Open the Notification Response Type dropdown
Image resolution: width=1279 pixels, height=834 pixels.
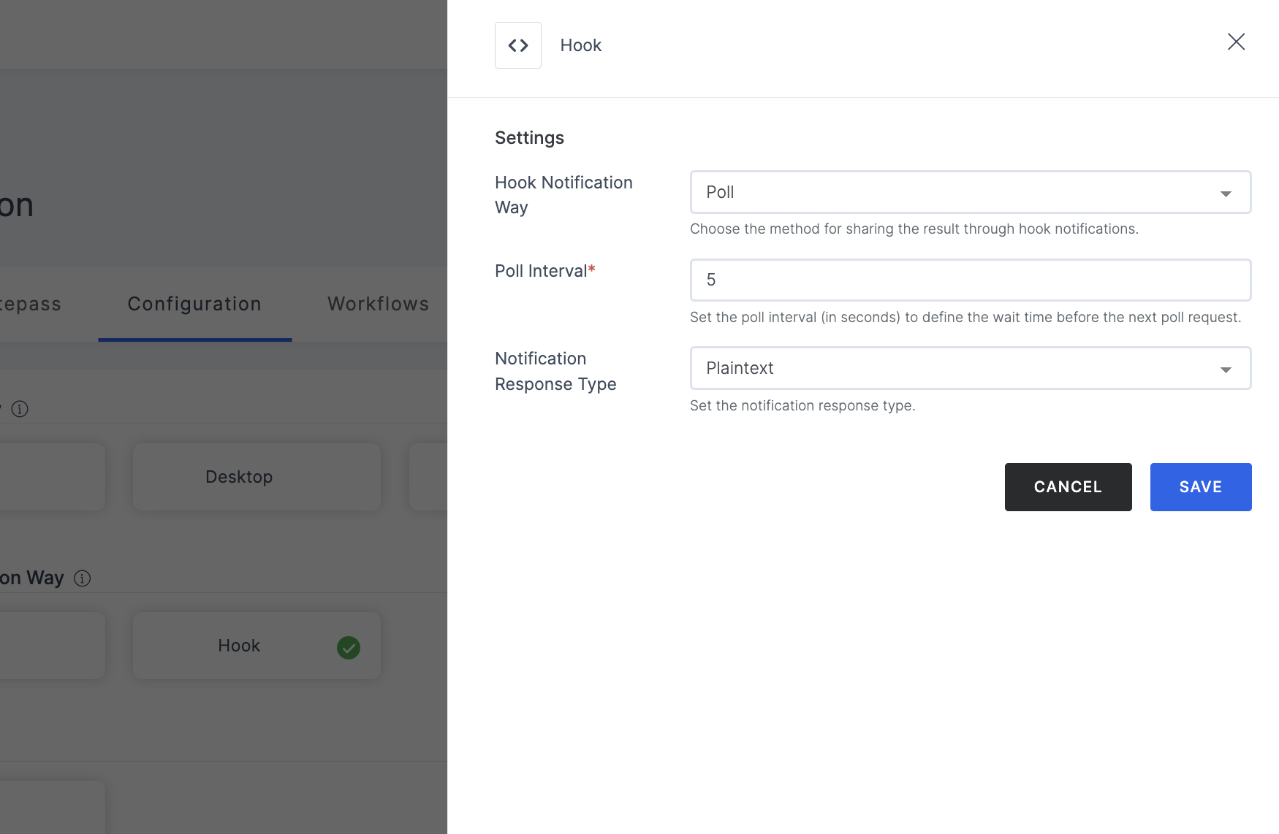click(x=971, y=368)
